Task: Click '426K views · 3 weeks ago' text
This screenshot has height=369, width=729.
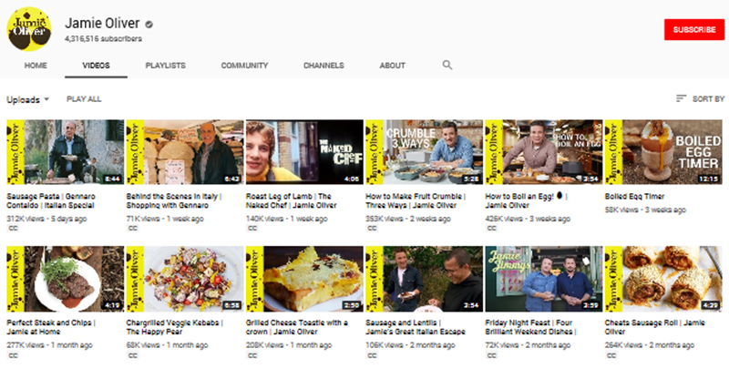Action: 528,219
